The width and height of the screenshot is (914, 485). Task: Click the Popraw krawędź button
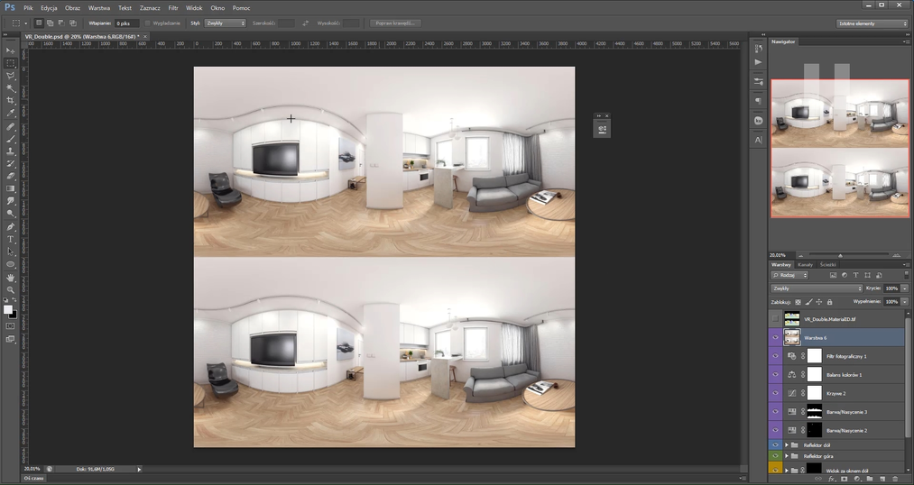point(395,23)
